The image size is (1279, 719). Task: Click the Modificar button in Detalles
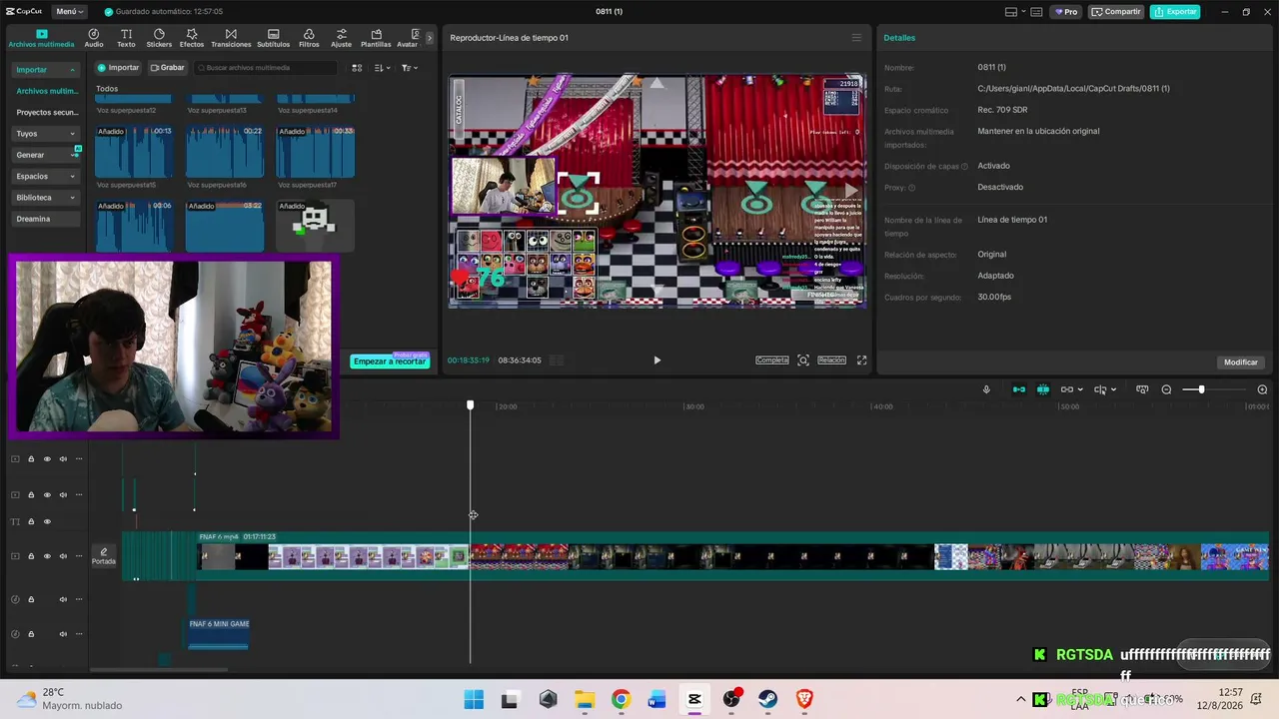click(x=1241, y=362)
